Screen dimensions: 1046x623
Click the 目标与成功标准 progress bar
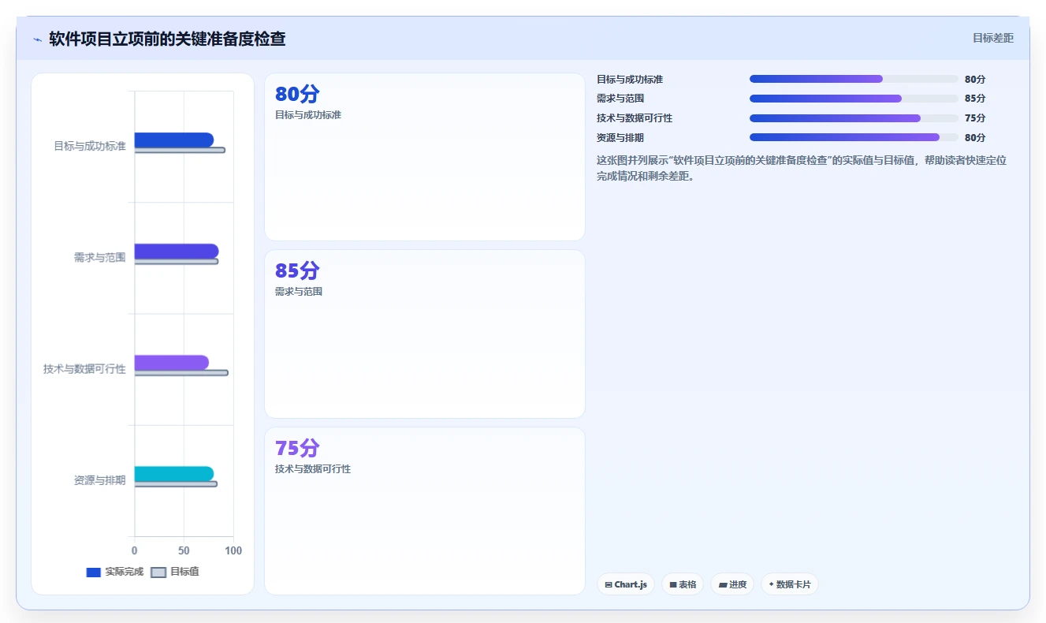(854, 79)
